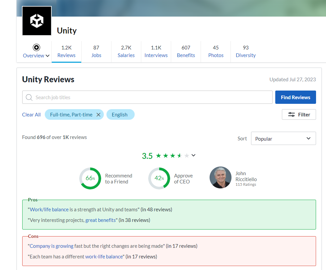Image resolution: width=326 pixels, height=270 pixels.
Task: Open the work-life balance link in Cons
Action: pyautogui.click(x=104, y=257)
